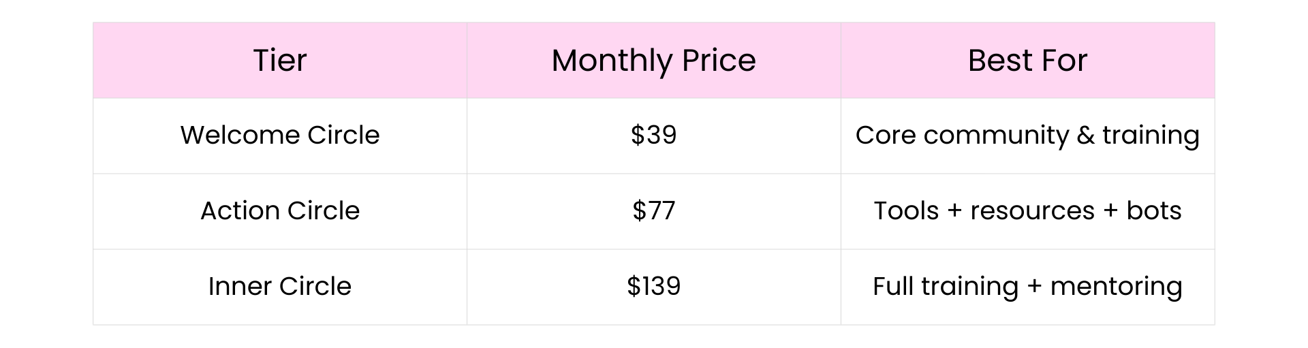Click the $39 price cell

[654, 136]
